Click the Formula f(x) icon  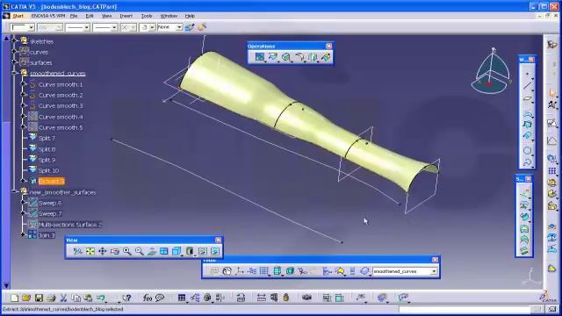(x=147, y=298)
